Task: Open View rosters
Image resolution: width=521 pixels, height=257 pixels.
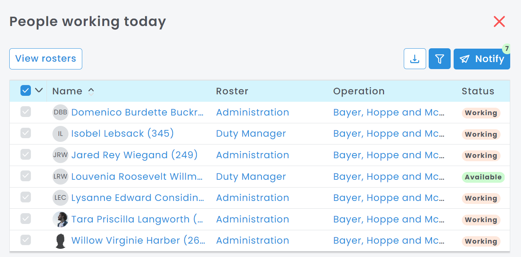Action: (46, 59)
